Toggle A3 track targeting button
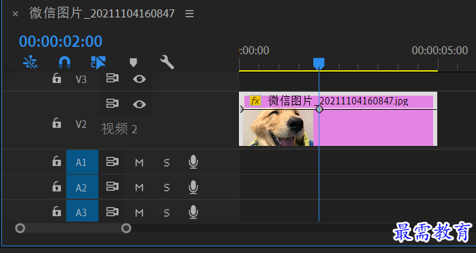Viewport: 476px width, 253px height. (82, 211)
